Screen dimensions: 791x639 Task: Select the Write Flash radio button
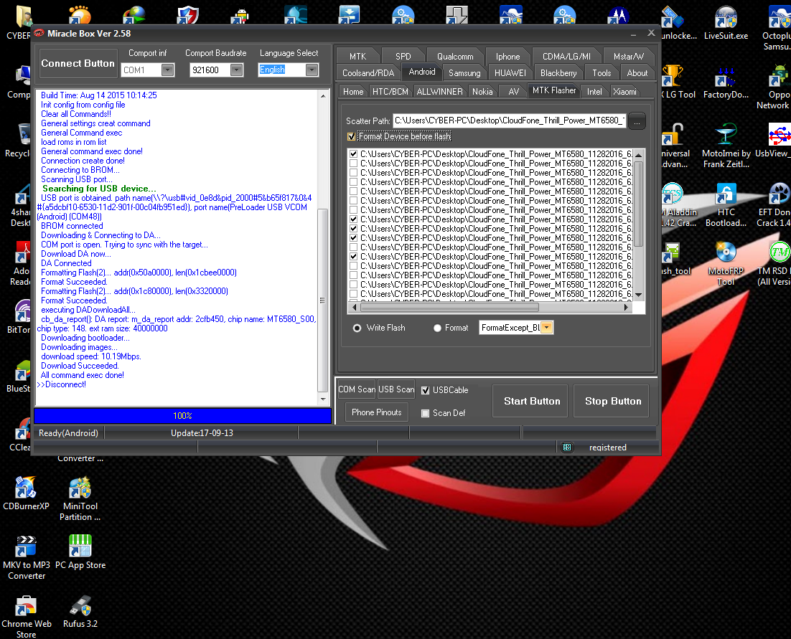point(357,328)
